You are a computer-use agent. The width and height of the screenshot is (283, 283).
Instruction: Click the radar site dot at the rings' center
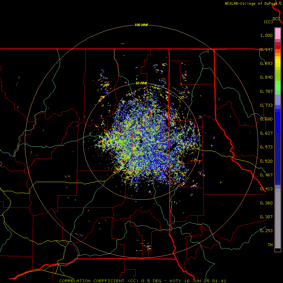[141, 141]
